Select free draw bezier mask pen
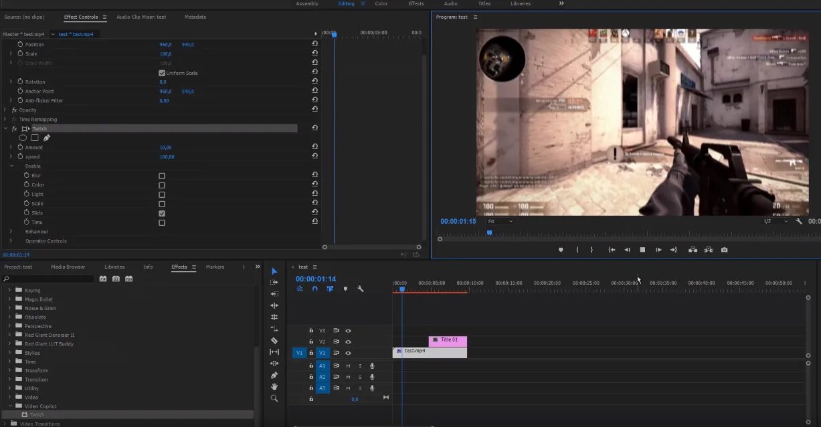821x427 pixels. (x=47, y=138)
